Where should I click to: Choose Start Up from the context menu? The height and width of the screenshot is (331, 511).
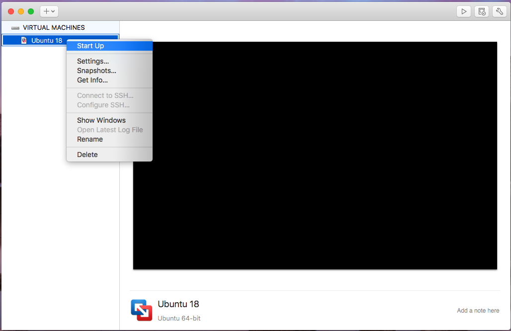coord(109,46)
